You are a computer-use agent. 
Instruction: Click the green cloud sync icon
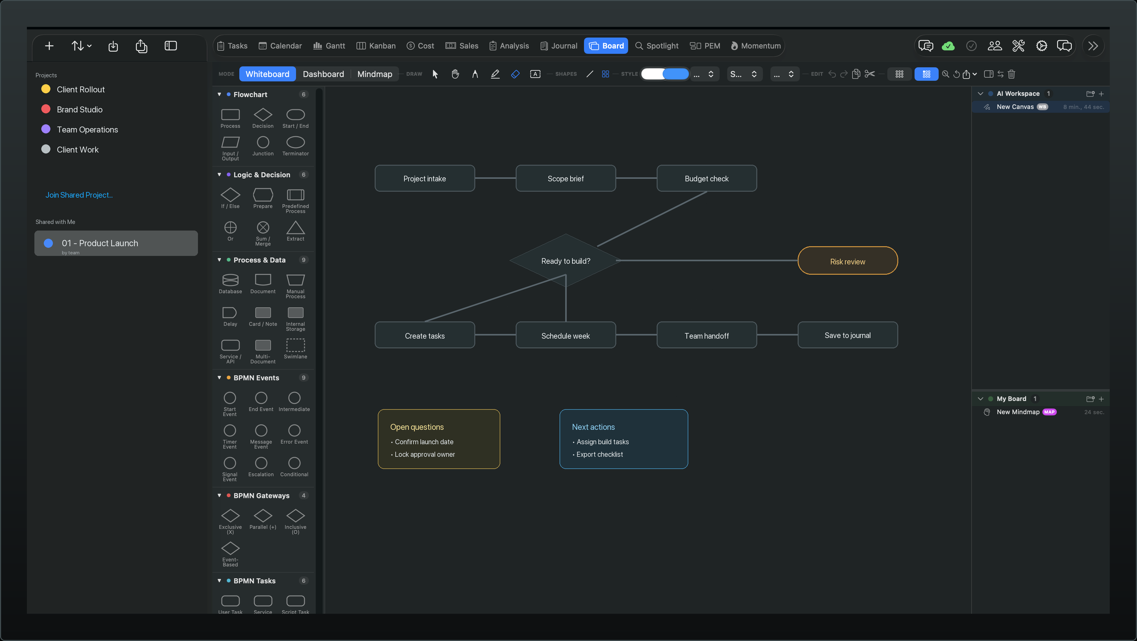tap(948, 46)
